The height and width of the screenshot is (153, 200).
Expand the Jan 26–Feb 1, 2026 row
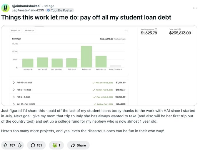point(14,104)
